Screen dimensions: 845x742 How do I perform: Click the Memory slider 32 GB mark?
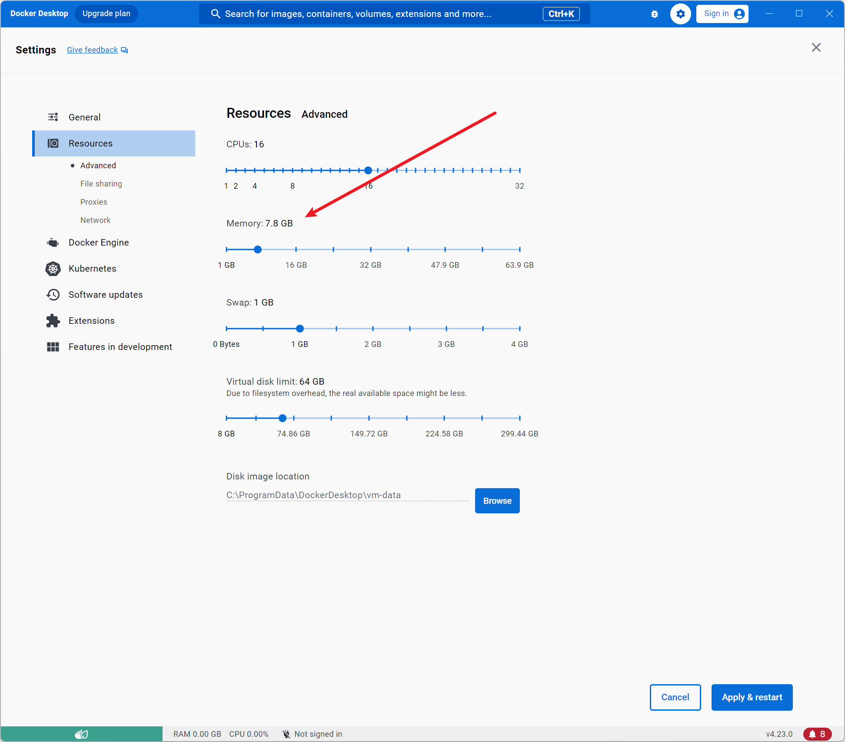point(370,250)
